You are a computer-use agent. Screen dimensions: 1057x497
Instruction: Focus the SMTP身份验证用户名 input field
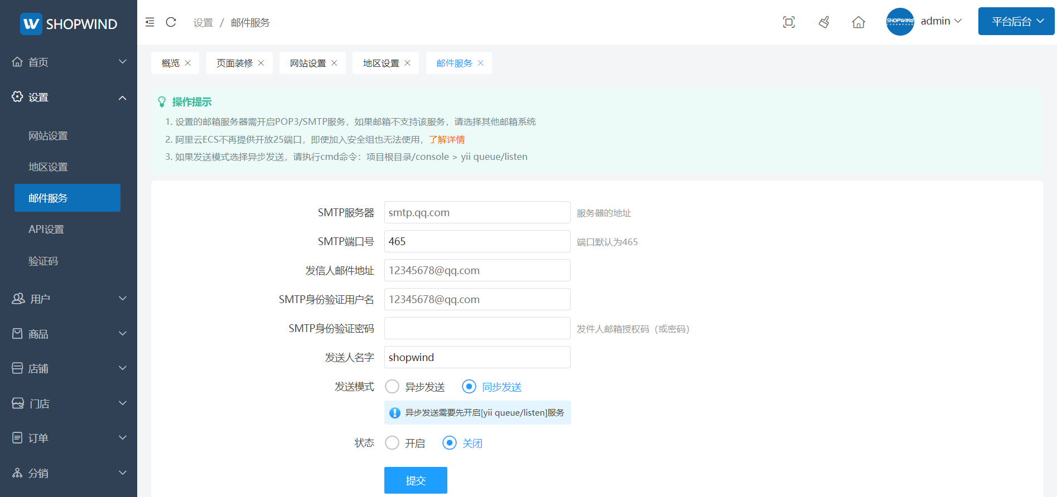tap(477, 299)
